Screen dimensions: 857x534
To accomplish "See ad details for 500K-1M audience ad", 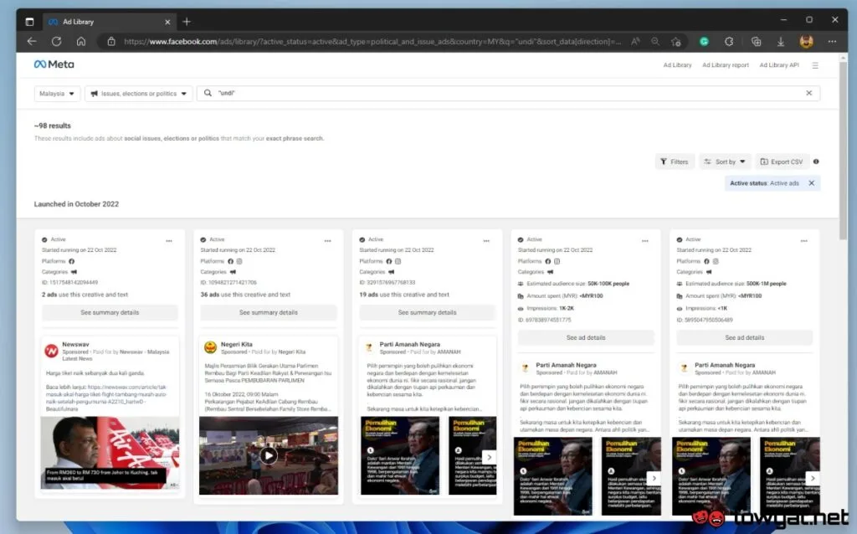I will [x=744, y=338].
